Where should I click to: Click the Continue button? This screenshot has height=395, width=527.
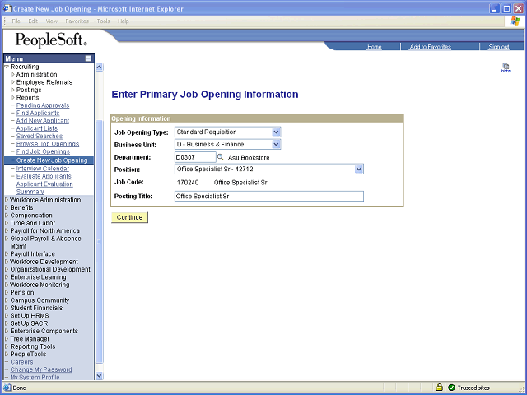click(x=129, y=217)
